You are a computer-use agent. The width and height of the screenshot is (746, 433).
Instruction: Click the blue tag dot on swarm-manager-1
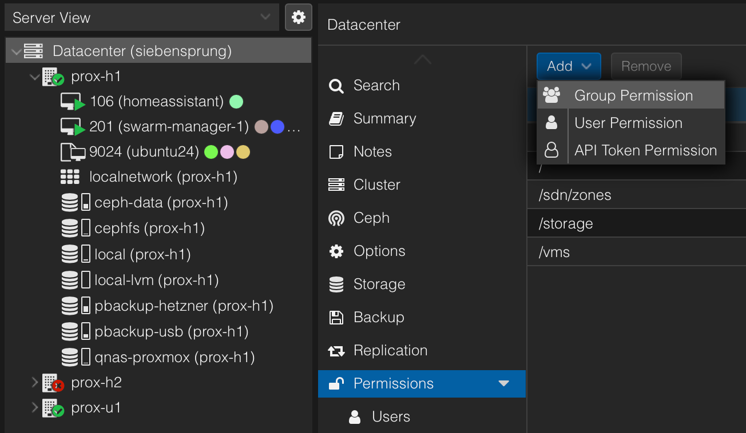pos(277,127)
